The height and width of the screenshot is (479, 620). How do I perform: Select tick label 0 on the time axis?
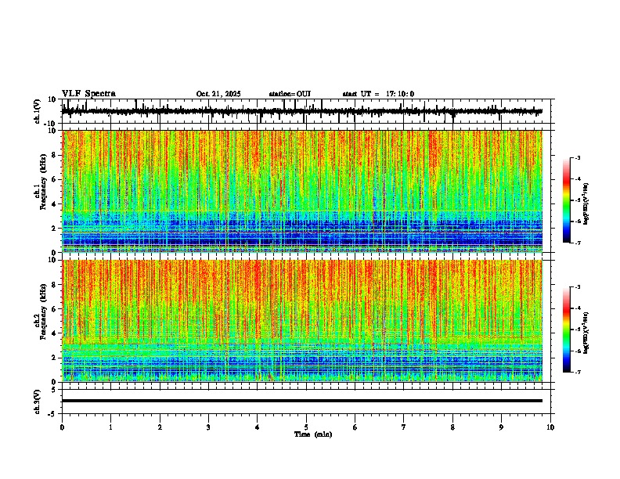tap(62, 427)
